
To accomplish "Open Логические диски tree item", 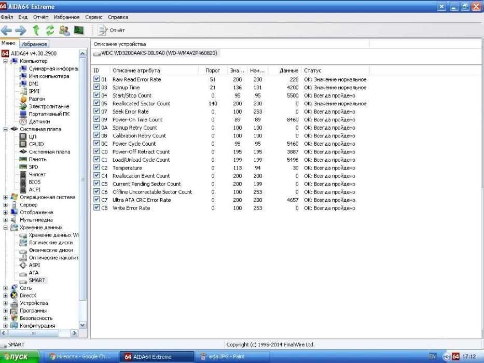I will coord(46,243).
